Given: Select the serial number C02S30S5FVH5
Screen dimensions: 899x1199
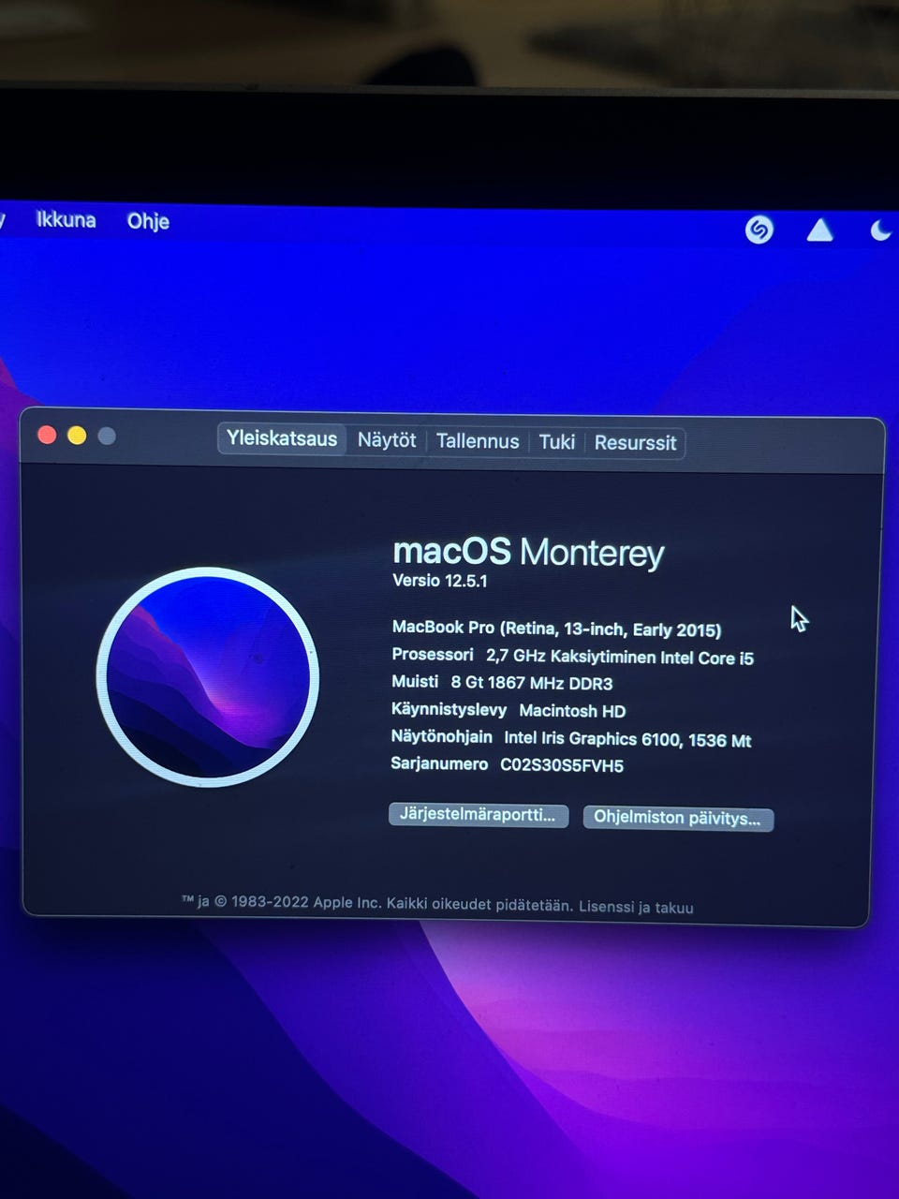Looking at the screenshot, I should click(562, 765).
